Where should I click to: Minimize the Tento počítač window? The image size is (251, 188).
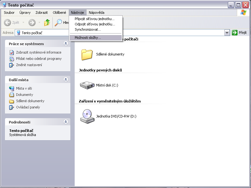[x=231, y=5]
